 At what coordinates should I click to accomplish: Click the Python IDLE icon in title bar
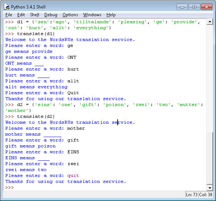click(x=7, y=7)
